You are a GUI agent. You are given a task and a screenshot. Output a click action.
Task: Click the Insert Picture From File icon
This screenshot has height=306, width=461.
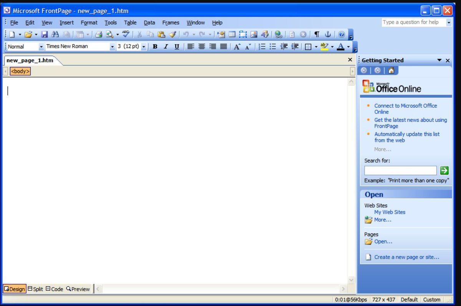(x=254, y=35)
